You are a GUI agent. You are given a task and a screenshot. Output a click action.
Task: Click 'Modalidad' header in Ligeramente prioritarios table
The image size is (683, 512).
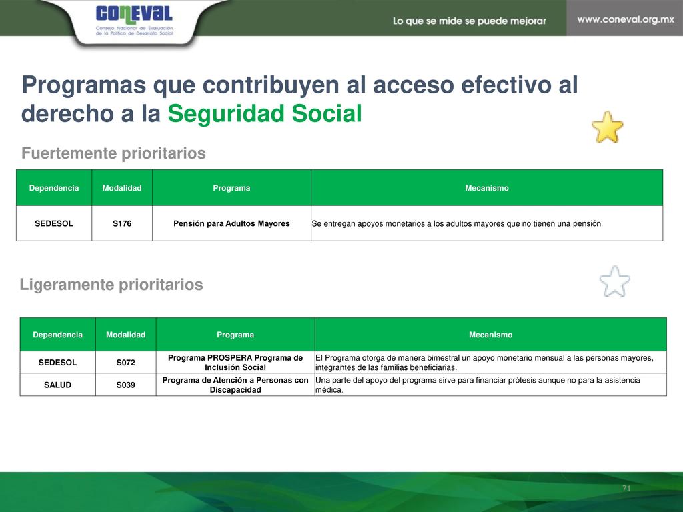[126, 335]
